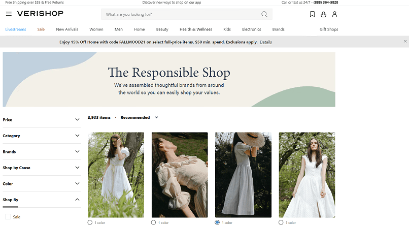The height and width of the screenshot is (227, 409).
Task: Click the 2,933 items count
Action: click(99, 117)
